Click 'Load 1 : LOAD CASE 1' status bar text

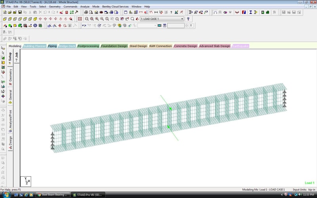pyautogui.click(x=272, y=190)
